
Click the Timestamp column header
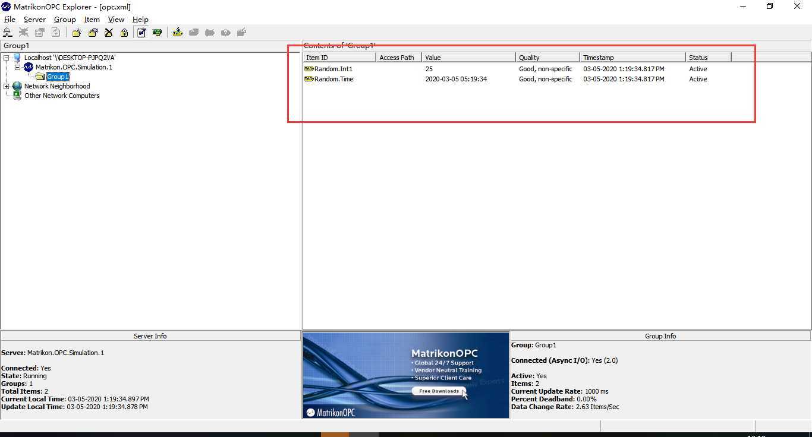[632, 58]
